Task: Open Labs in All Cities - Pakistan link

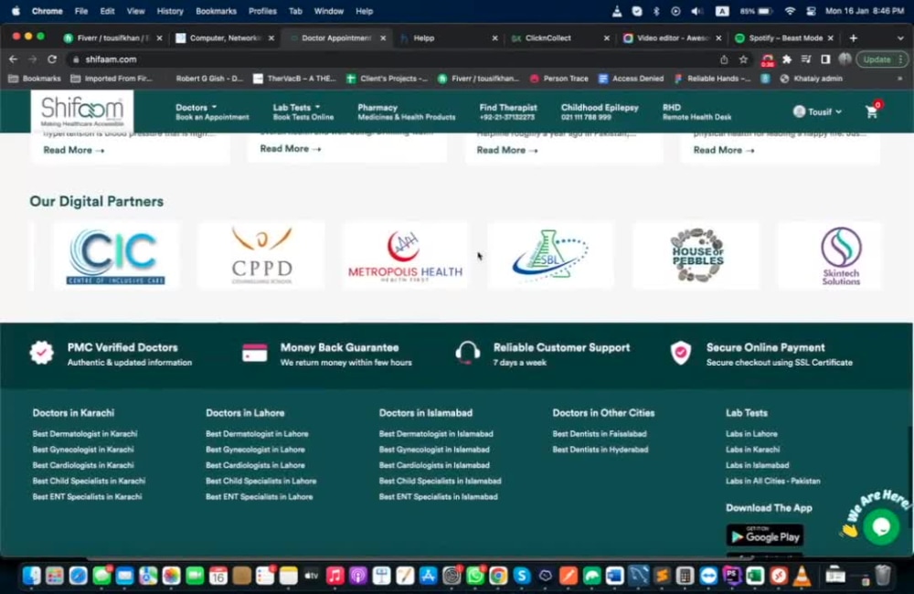Action: tap(773, 481)
